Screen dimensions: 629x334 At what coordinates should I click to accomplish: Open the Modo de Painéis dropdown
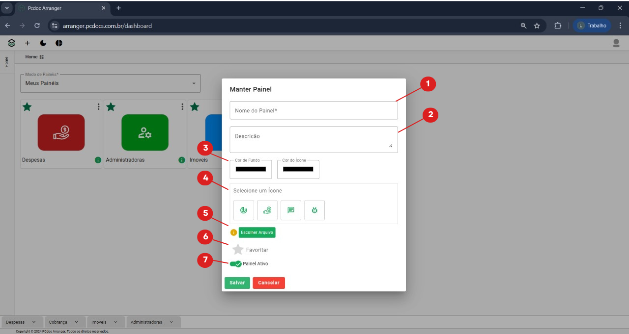111,83
